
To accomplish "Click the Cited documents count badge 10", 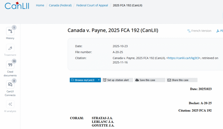I will coord(14,61).
